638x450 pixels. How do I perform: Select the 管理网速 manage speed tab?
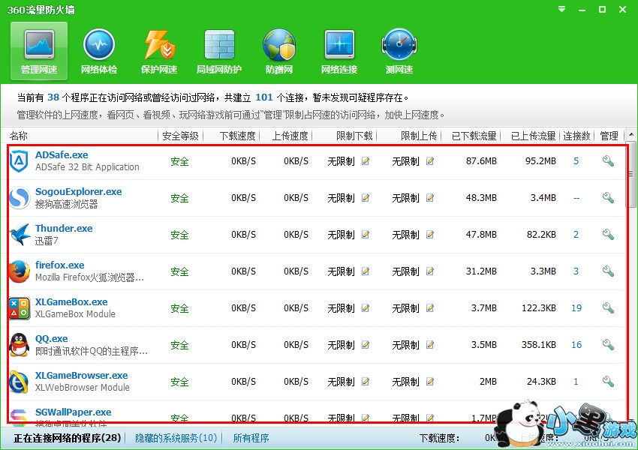click(x=38, y=52)
